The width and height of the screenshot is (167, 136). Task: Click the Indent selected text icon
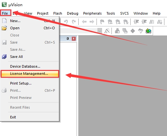pyautogui.click(x=136, y=22)
